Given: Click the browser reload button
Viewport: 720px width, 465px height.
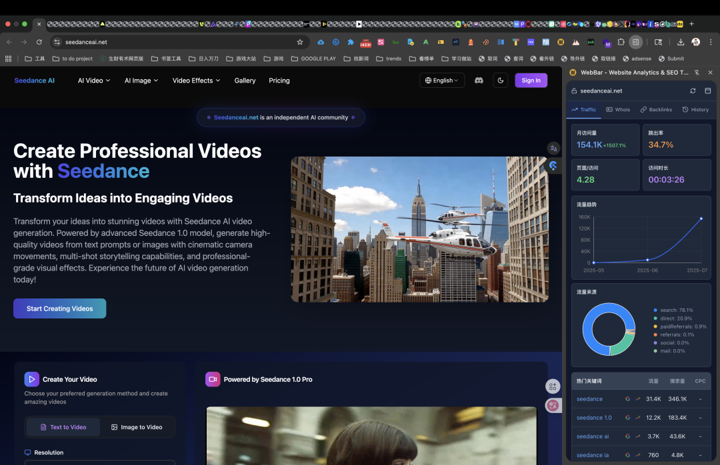Looking at the screenshot, I should 39,42.
